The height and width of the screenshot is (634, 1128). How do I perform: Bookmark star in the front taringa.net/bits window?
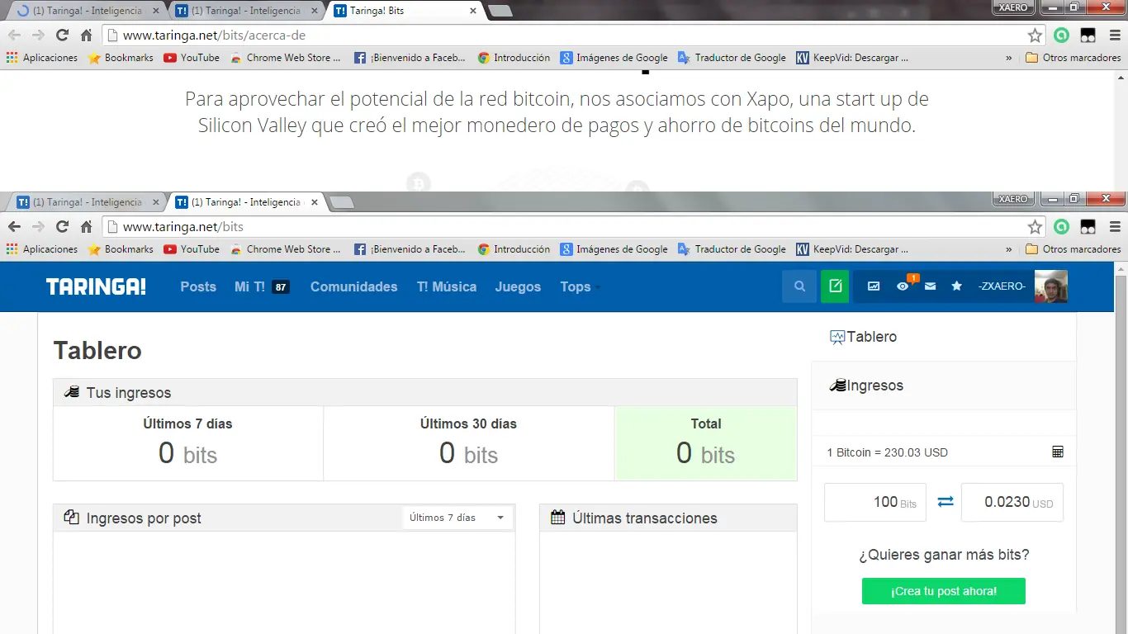1035,226
